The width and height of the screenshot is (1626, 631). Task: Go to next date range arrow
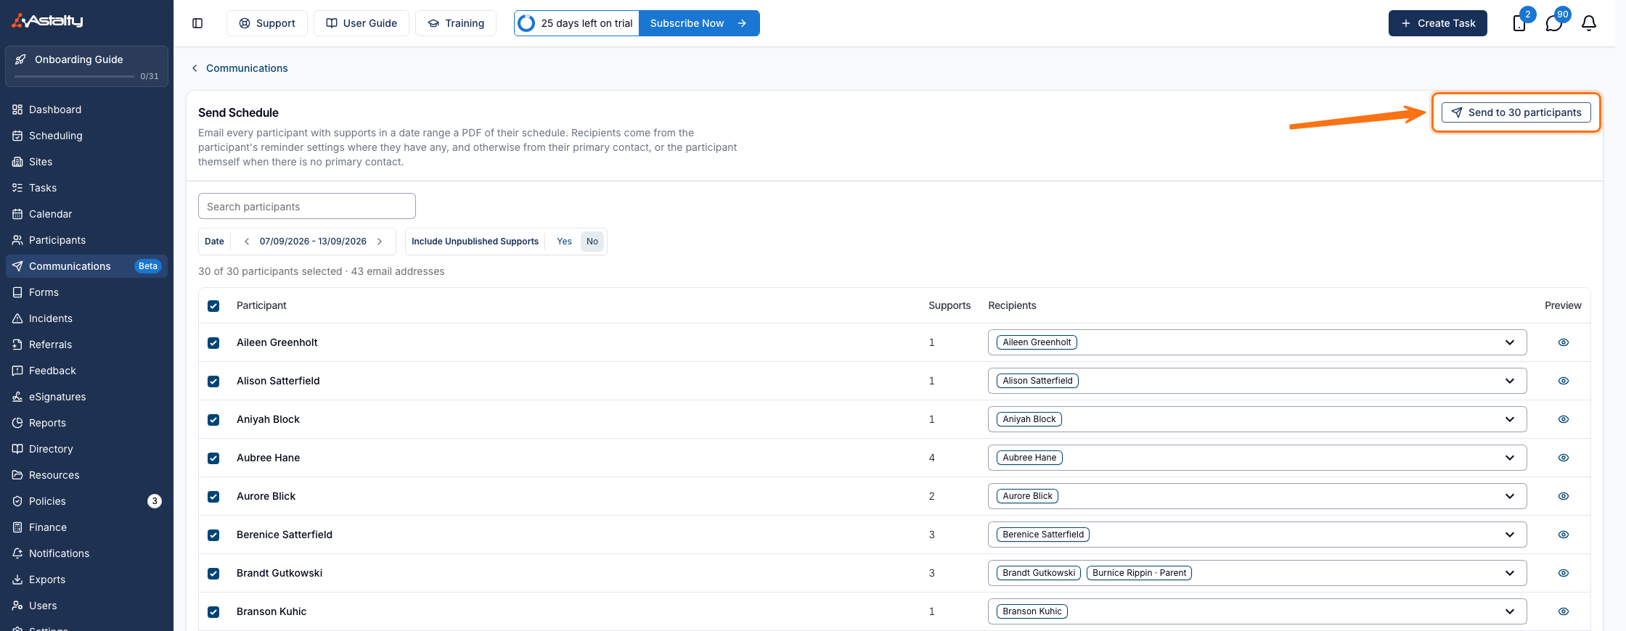coord(380,242)
